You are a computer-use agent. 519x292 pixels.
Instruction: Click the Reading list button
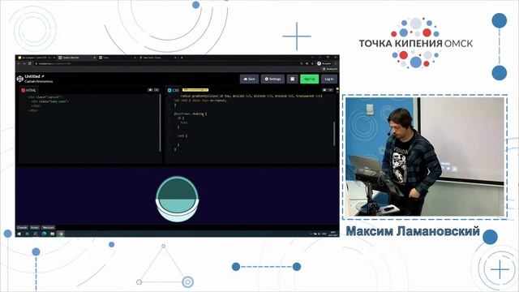pos(330,69)
